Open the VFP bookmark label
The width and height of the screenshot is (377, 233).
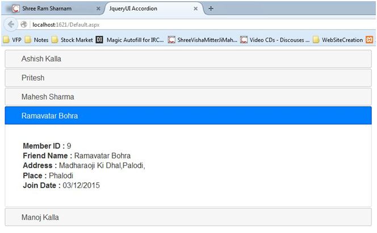pos(16,40)
